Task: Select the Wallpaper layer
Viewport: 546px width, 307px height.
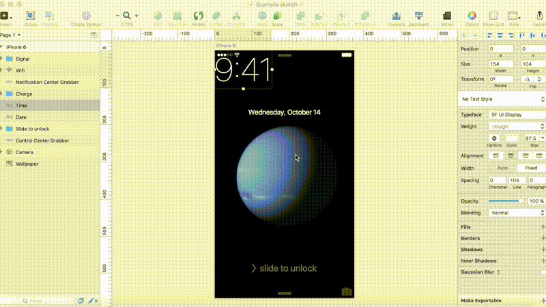Action: (x=50, y=164)
